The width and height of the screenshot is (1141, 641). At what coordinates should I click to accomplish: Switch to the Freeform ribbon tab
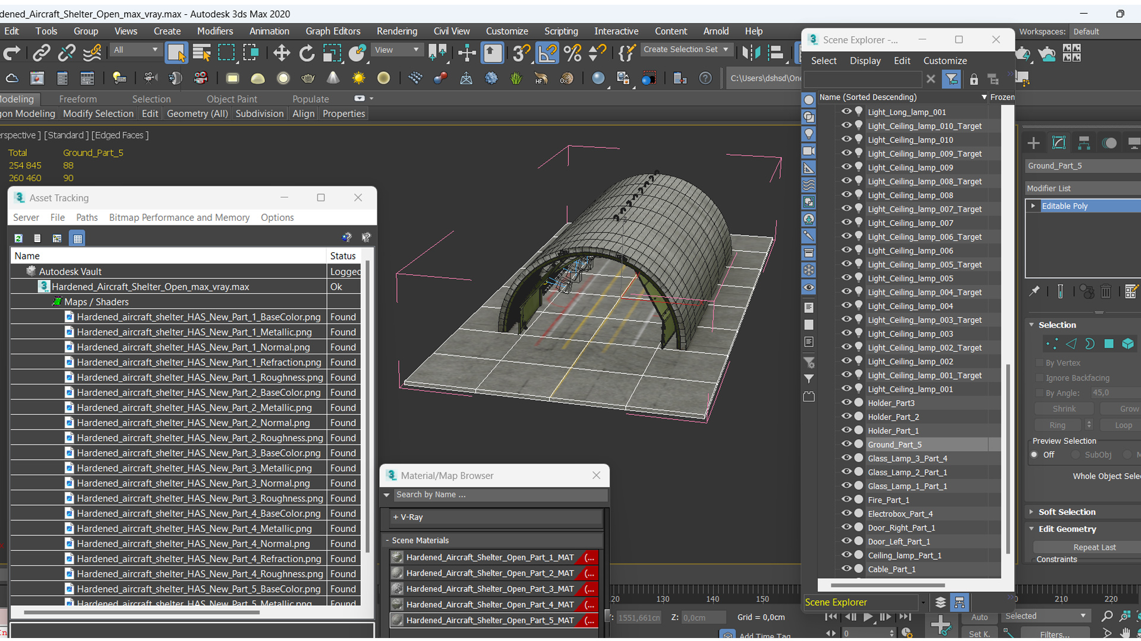pos(78,99)
